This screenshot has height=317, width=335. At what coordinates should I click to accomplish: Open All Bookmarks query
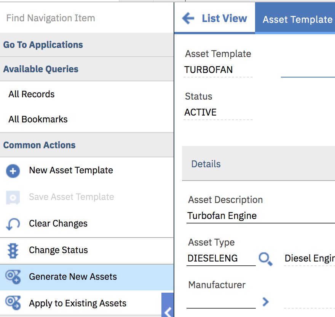pos(38,119)
